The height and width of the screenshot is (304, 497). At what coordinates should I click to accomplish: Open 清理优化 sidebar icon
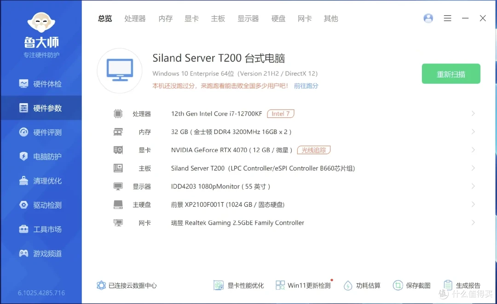tap(23, 181)
